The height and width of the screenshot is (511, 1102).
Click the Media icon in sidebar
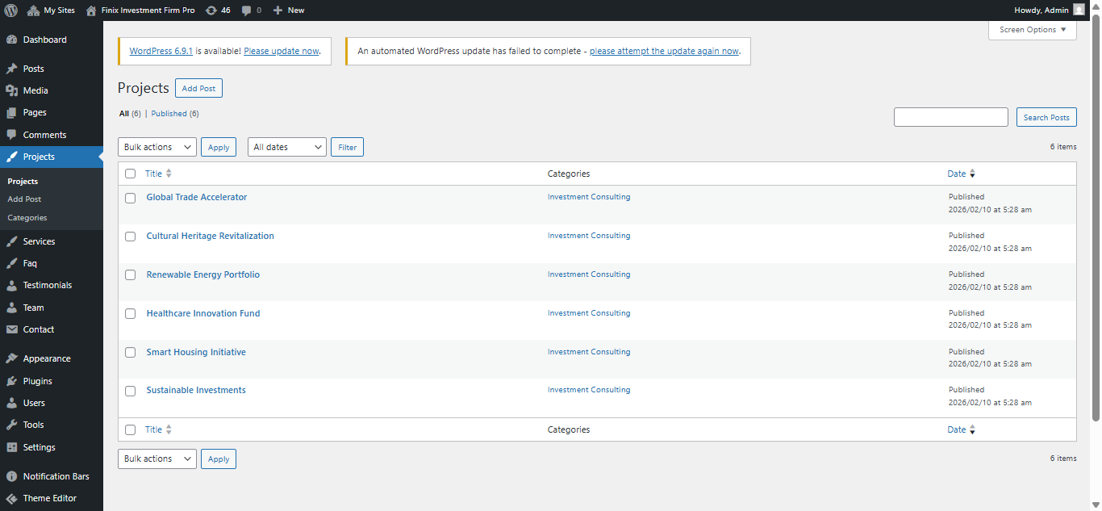(12, 90)
